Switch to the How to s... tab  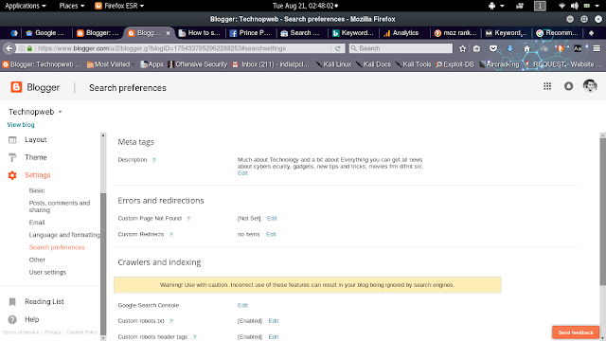200,33
